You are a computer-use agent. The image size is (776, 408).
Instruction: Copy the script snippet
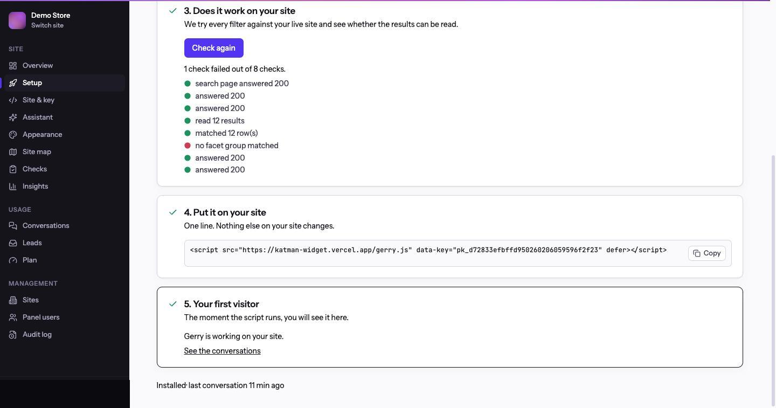706,253
